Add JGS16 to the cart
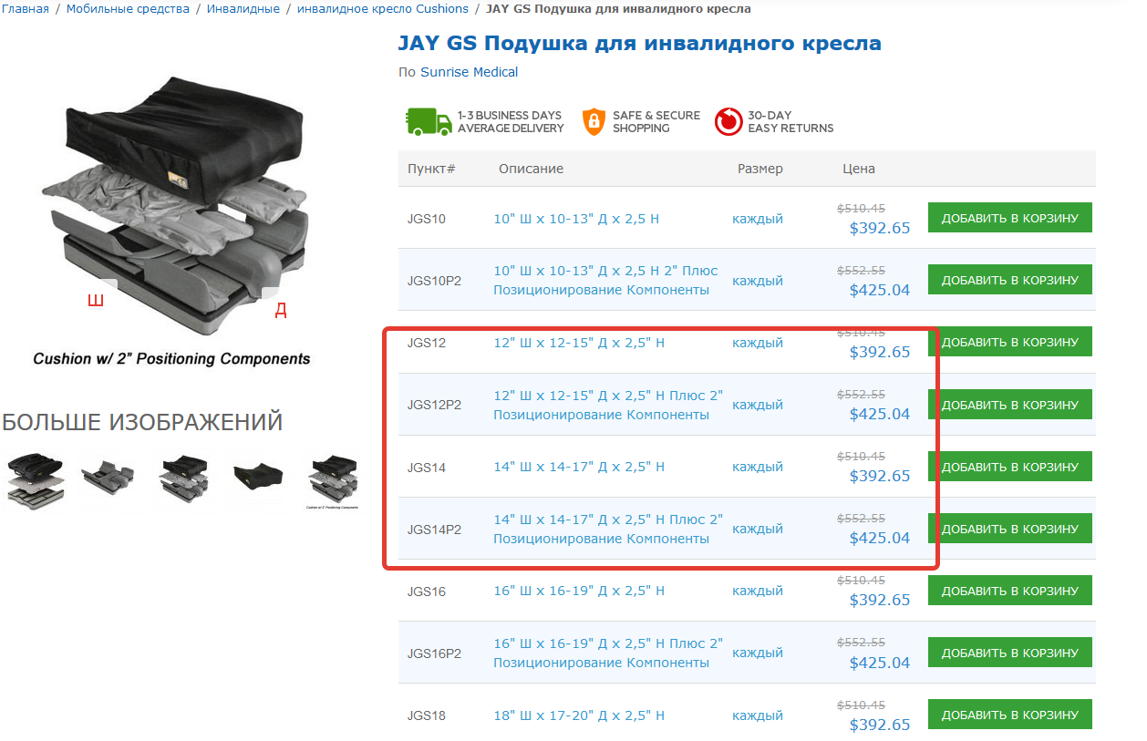 1010,591
